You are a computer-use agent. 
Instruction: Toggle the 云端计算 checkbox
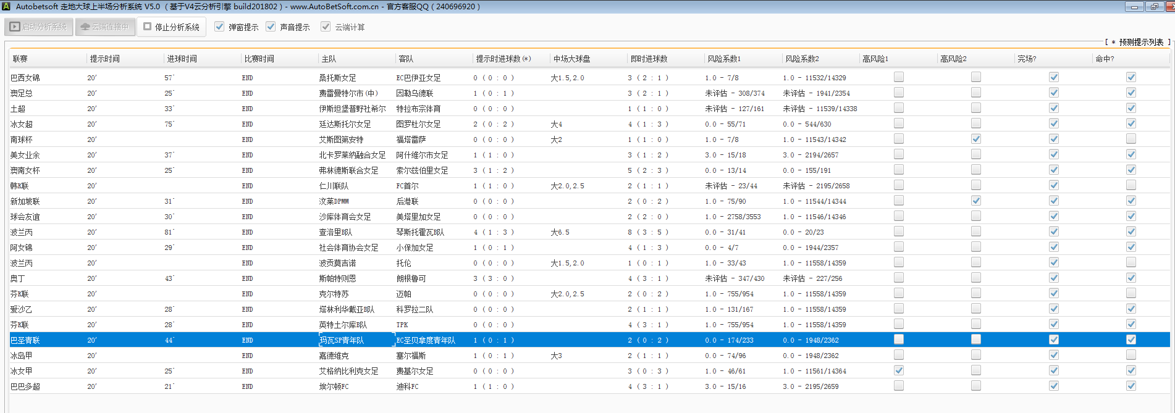pyautogui.click(x=326, y=27)
